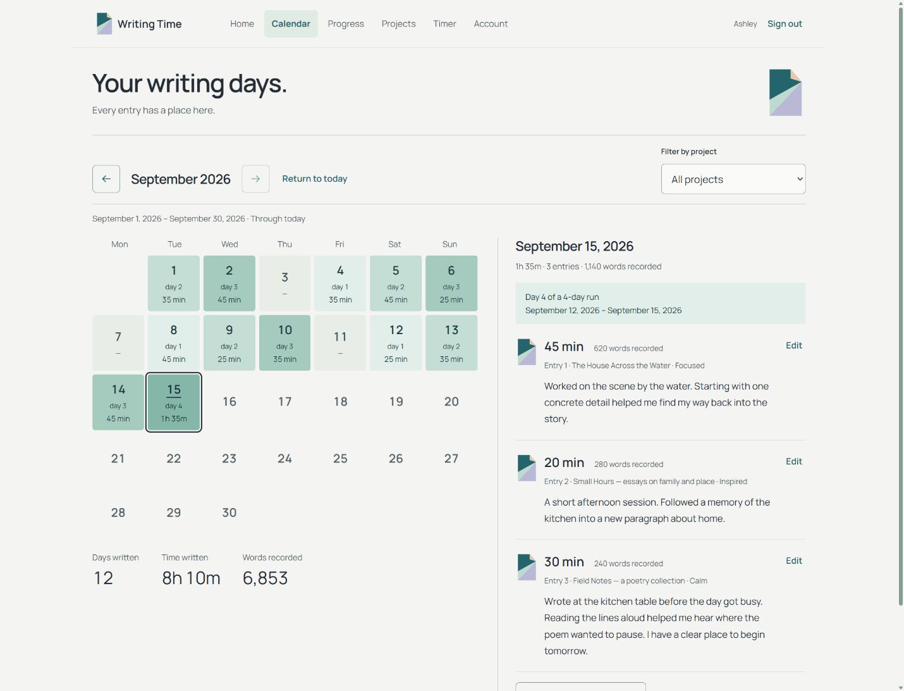
Task: Click the 6,853 words recorded value
Action: click(266, 578)
